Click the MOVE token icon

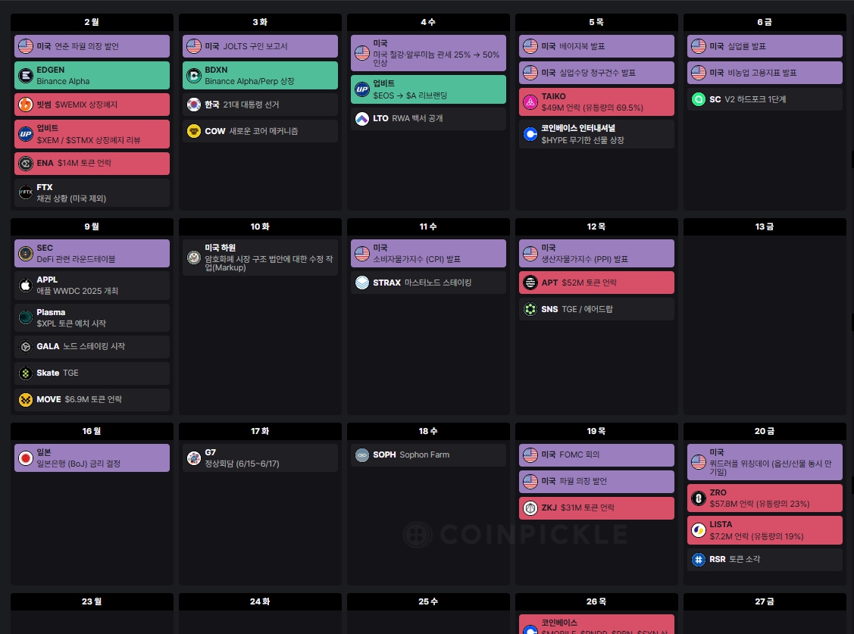pos(26,399)
